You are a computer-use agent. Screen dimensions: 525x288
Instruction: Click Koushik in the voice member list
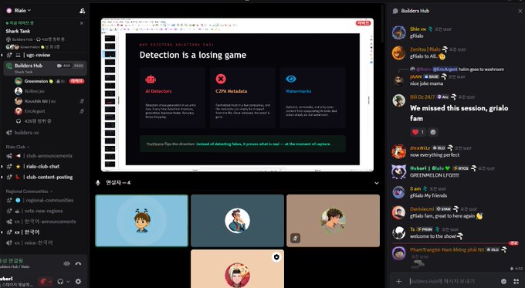[40, 101]
